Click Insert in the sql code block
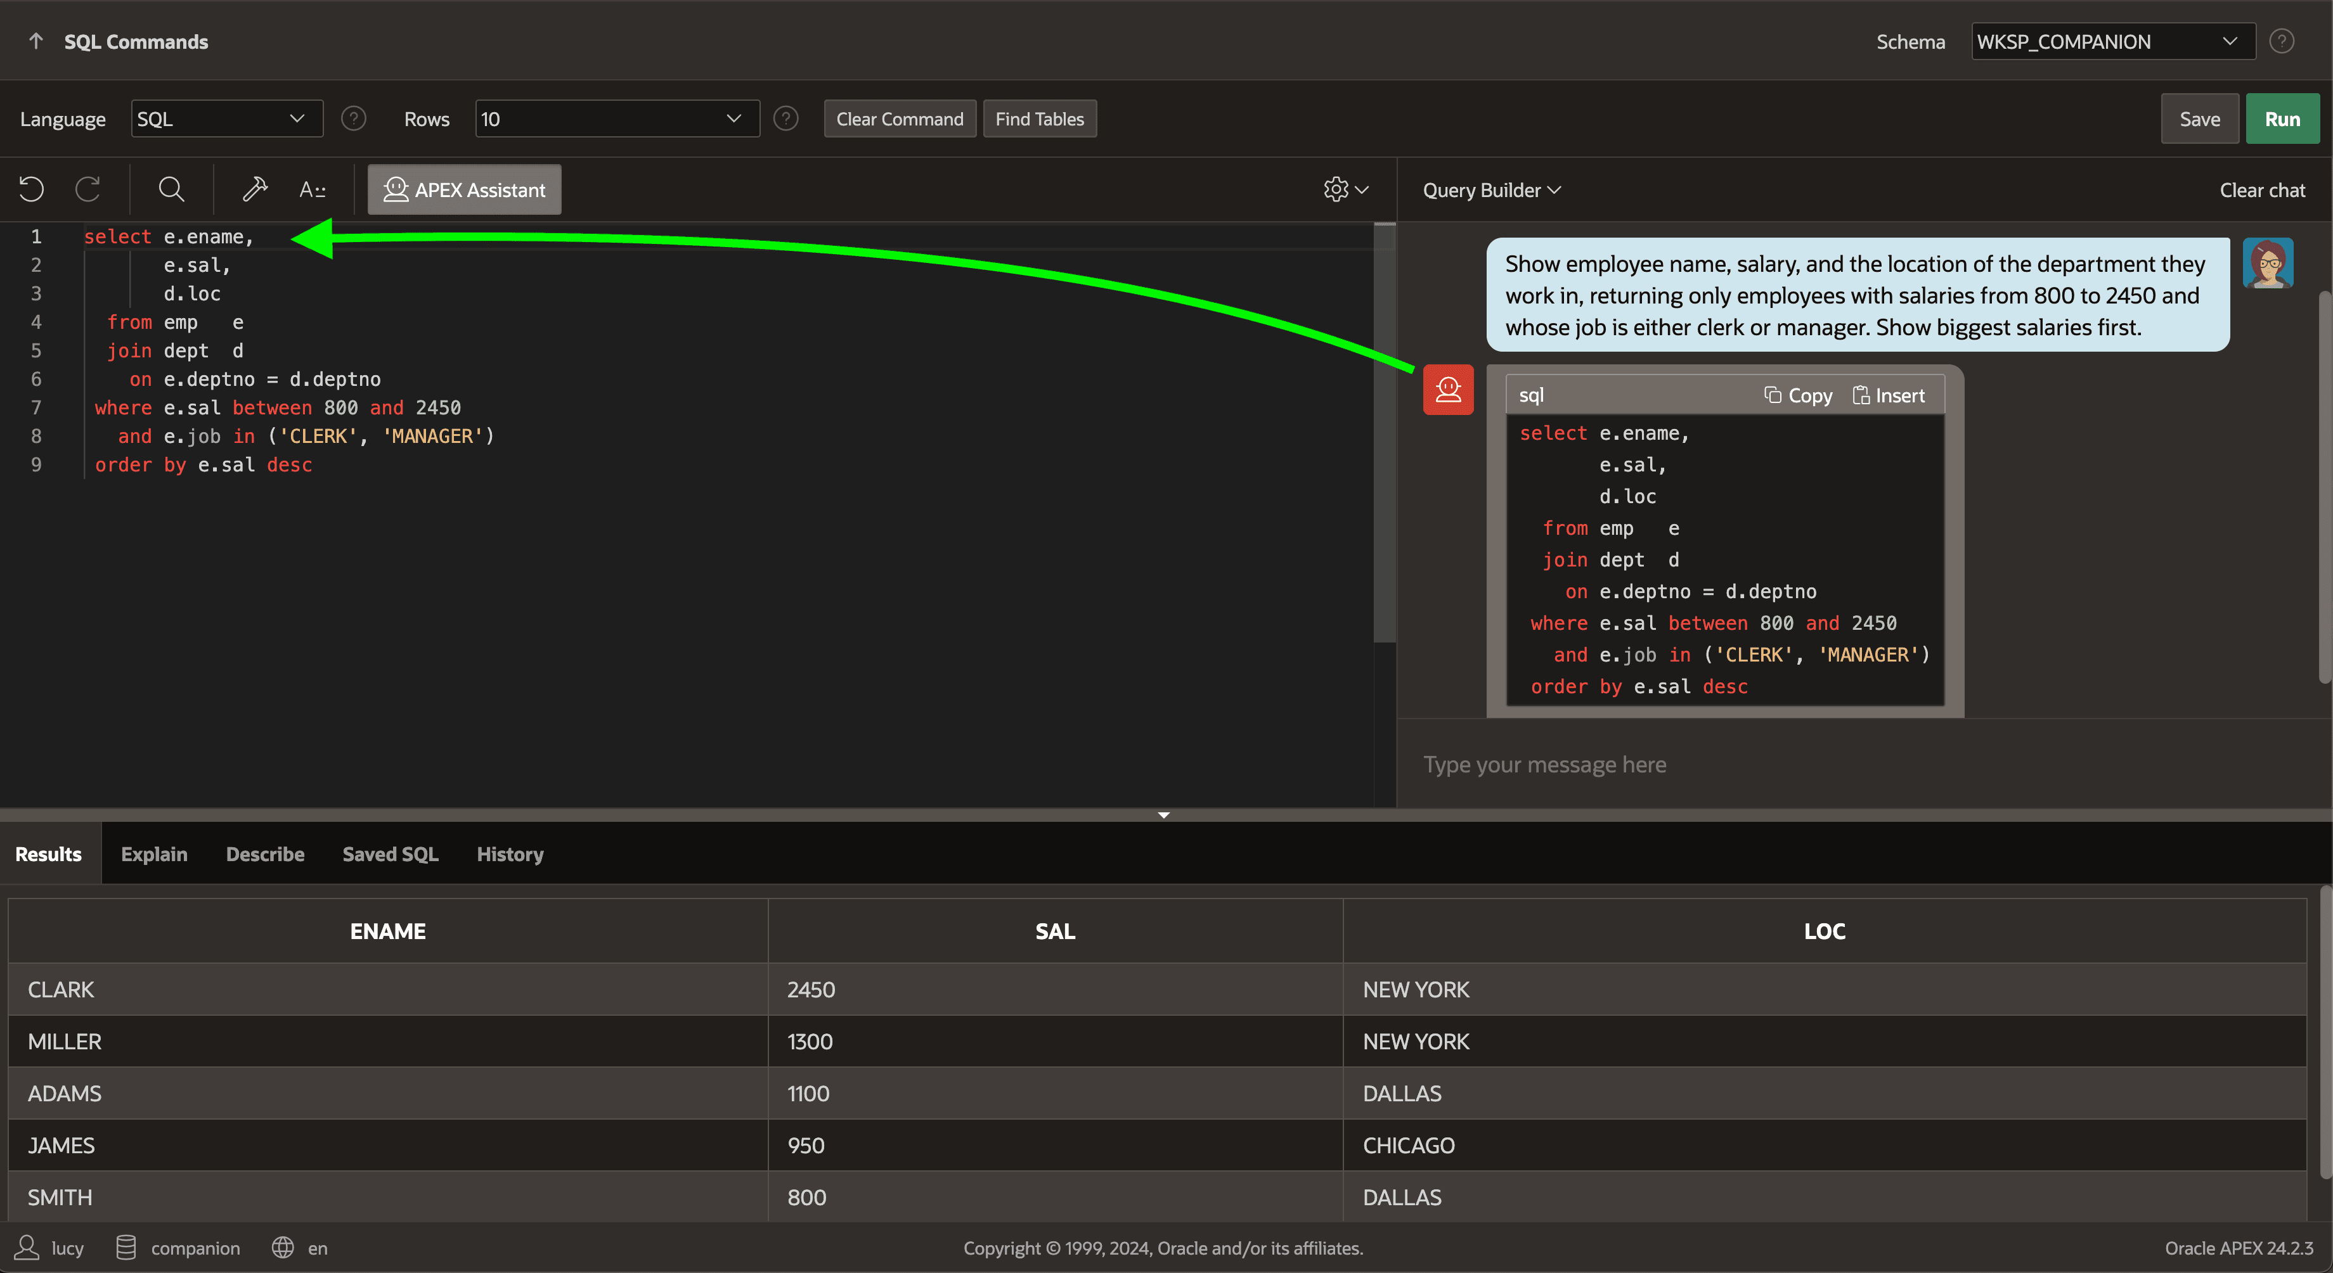The height and width of the screenshot is (1273, 2333). (x=1889, y=395)
